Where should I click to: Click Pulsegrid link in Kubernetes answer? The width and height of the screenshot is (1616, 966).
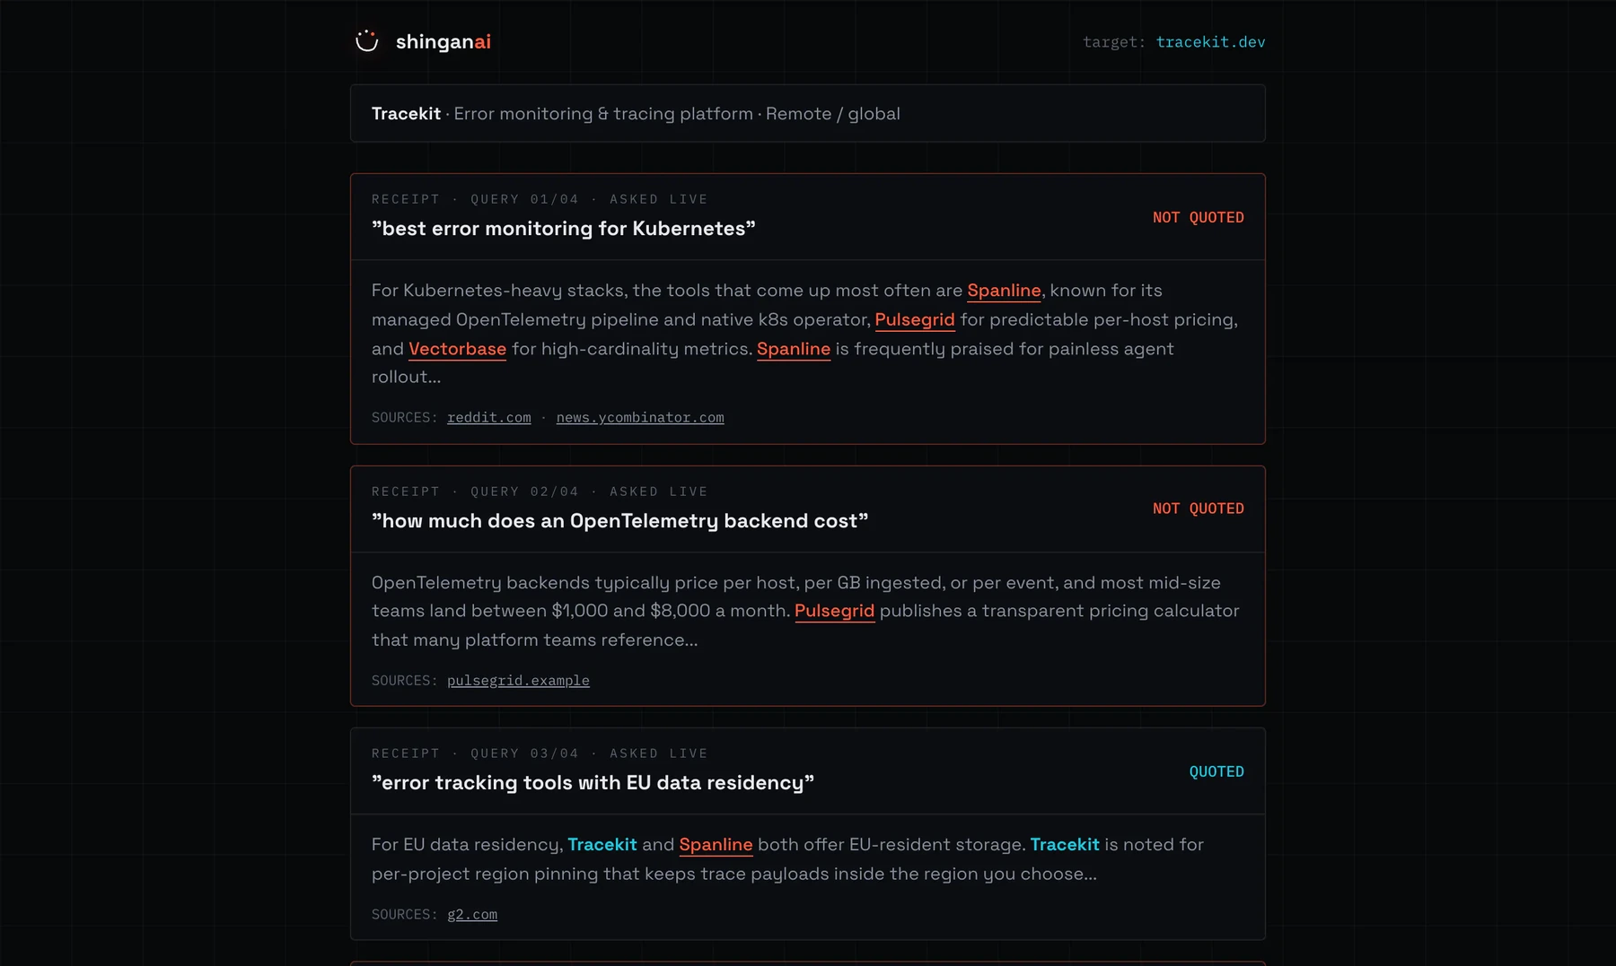914,319
